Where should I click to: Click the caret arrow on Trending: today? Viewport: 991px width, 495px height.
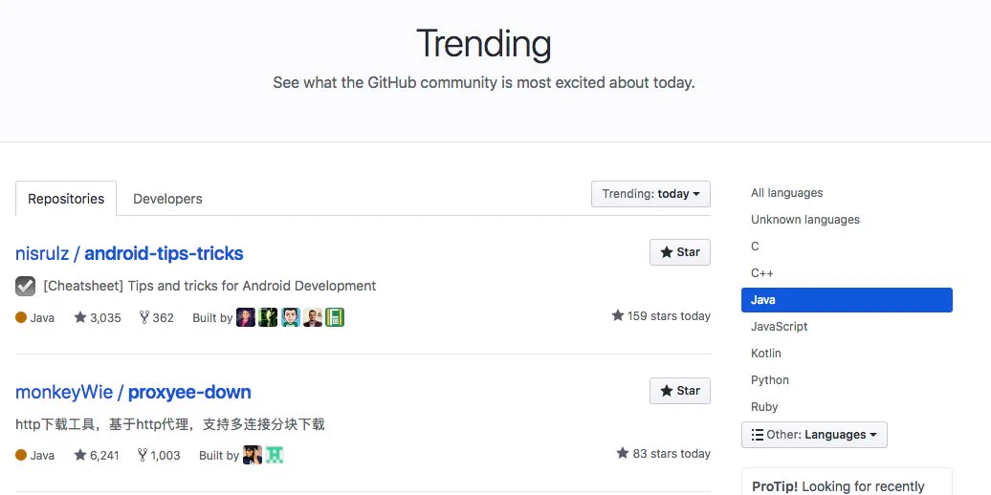pos(696,195)
